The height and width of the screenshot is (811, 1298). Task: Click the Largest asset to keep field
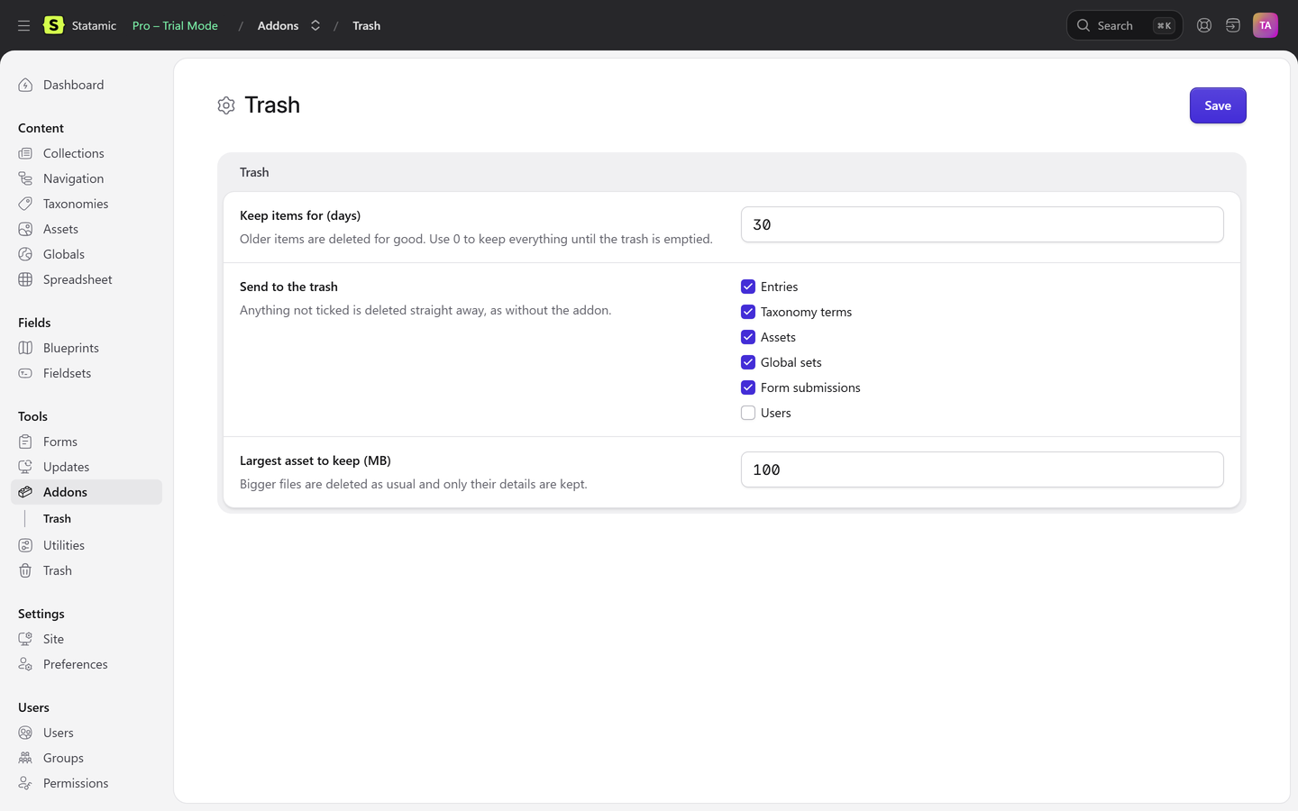[982, 469]
